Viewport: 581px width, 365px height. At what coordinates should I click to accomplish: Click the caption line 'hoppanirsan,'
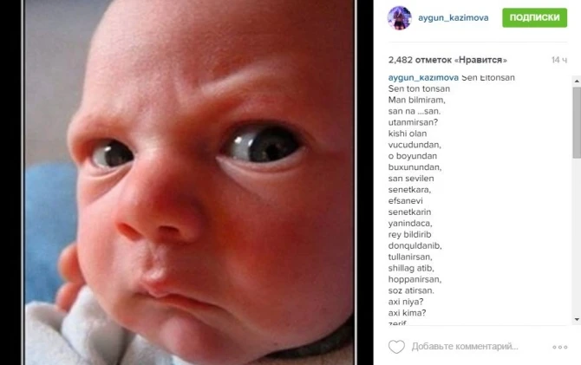[415, 279]
